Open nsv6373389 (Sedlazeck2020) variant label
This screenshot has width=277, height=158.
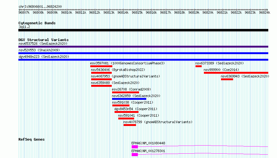pyautogui.click(x=219, y=63)
